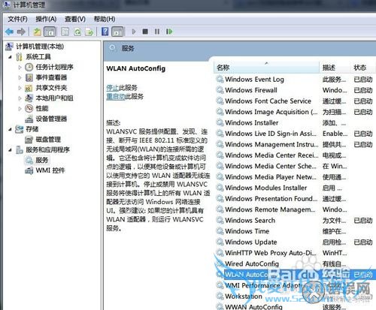Image resolution: width=376 pixels, height=310 pixels.
Task: Sort by the 名称 column header
Action: pos(266,68)
